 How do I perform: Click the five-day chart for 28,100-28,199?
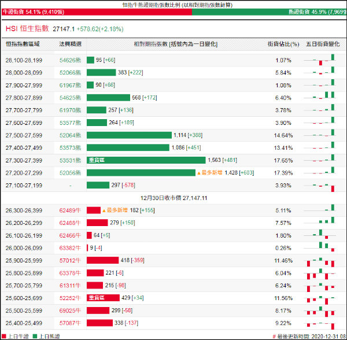(320, 60)
